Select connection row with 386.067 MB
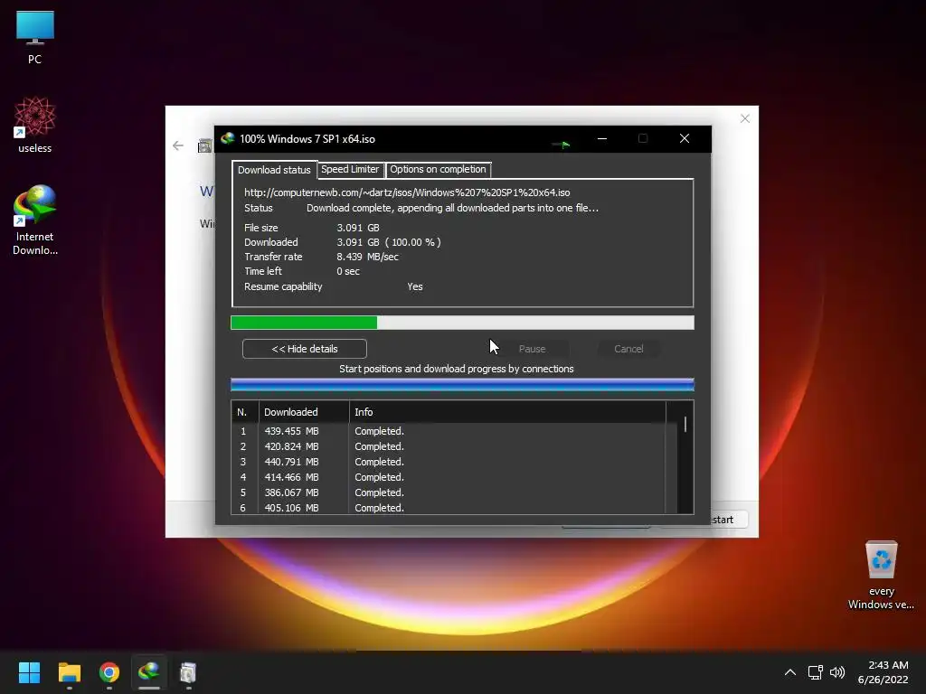This screenshot has height=694, width=926. [x=449, y=492]
